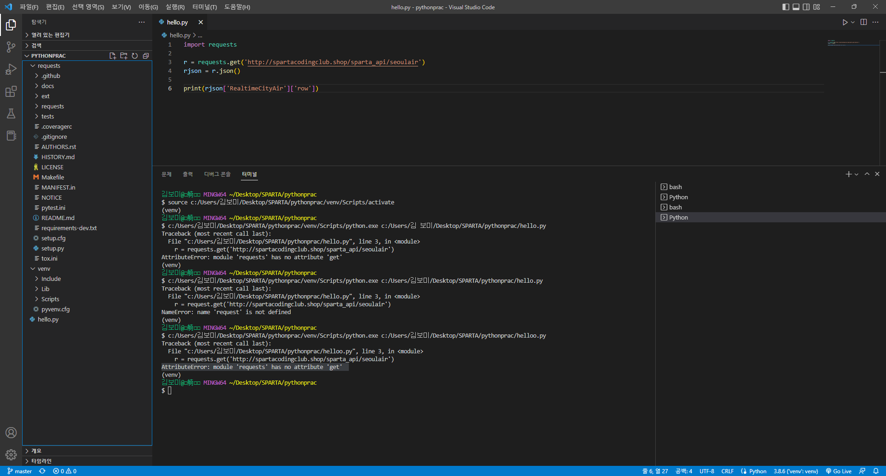Click the editor minimap
Viewport: 886px width, 476px height.
[853, 43]
